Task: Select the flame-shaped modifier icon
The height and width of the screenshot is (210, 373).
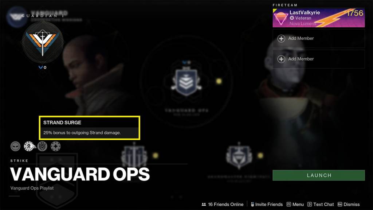Action: tap(42, 146)
